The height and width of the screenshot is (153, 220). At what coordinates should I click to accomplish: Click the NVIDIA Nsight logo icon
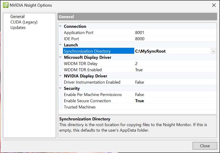[x=6, y=5]
